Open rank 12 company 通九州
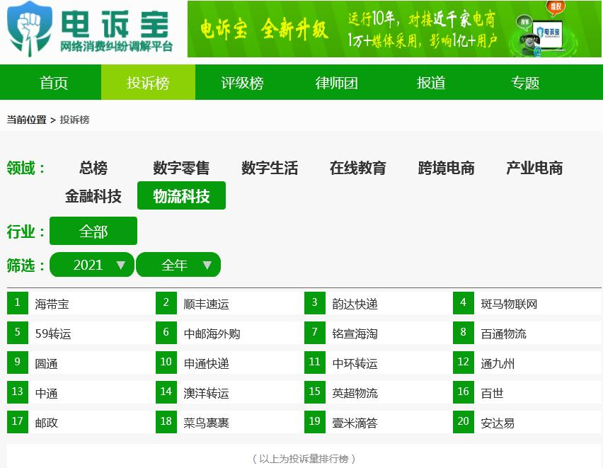 click(498, 363)
